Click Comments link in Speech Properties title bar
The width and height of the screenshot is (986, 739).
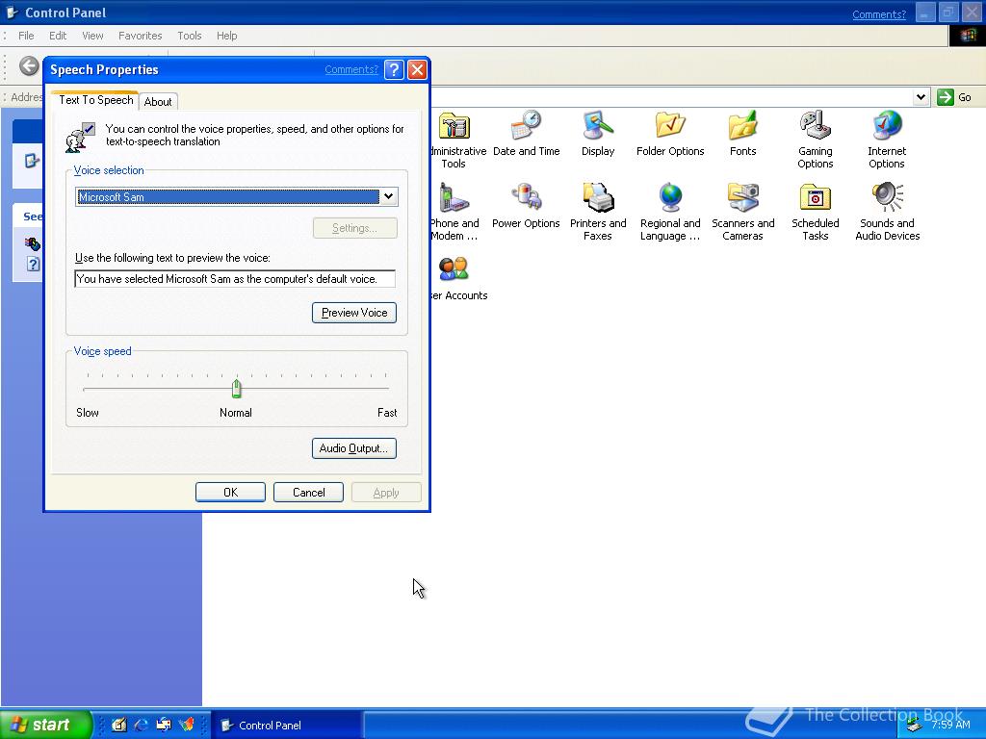[351, 69]
